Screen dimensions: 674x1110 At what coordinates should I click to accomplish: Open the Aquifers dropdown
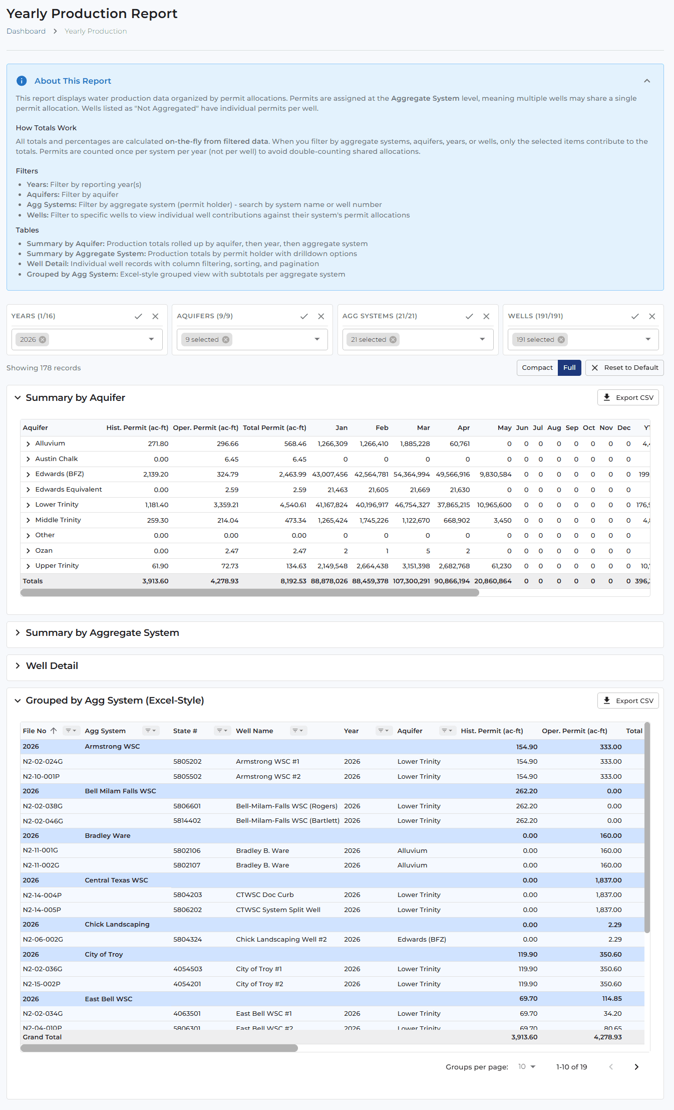[317, 339]
